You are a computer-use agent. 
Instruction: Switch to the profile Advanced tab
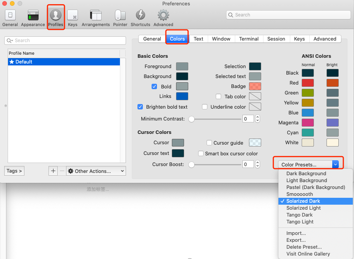pos(325,39)
